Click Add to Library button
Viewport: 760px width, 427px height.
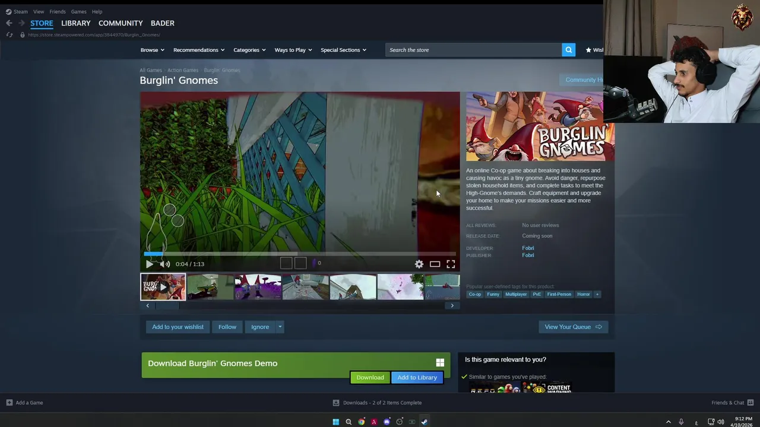pyautogui.click(x=417, y=377)
